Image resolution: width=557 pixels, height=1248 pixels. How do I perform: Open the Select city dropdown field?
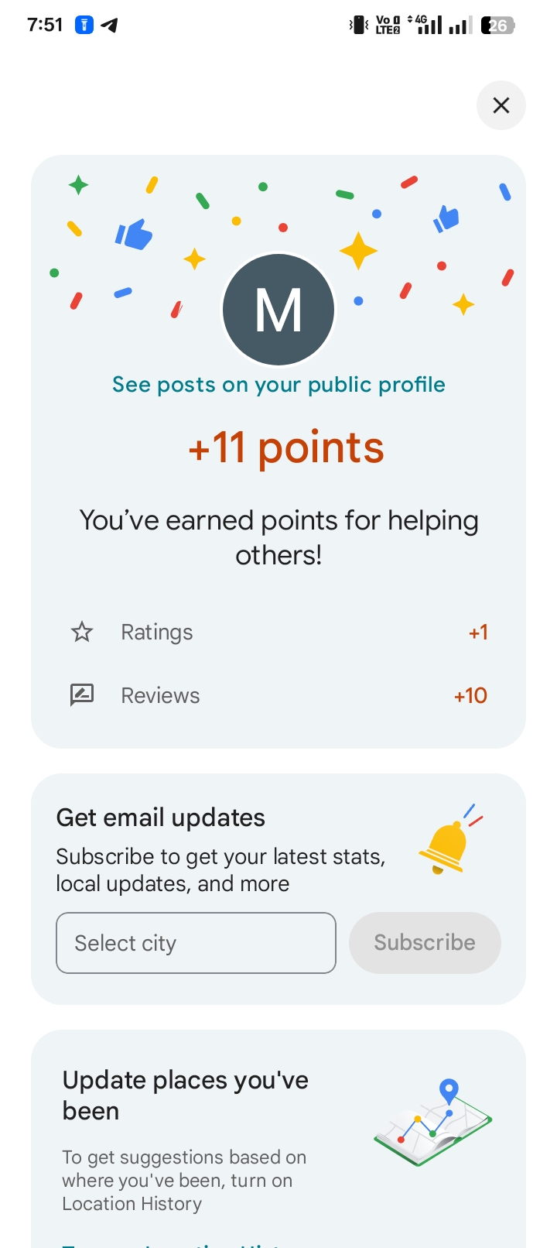196,943
